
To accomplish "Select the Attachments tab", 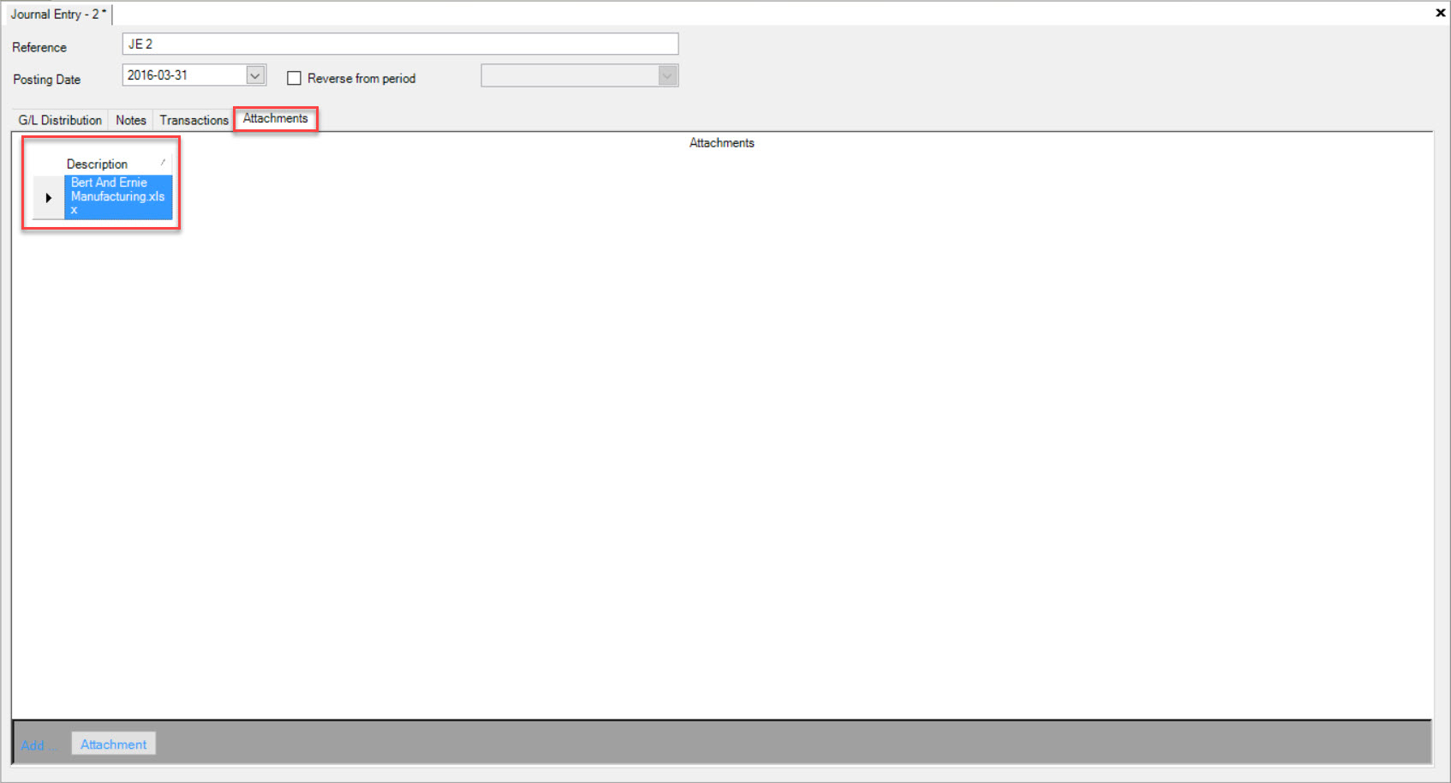I will (x=275, y=118).
